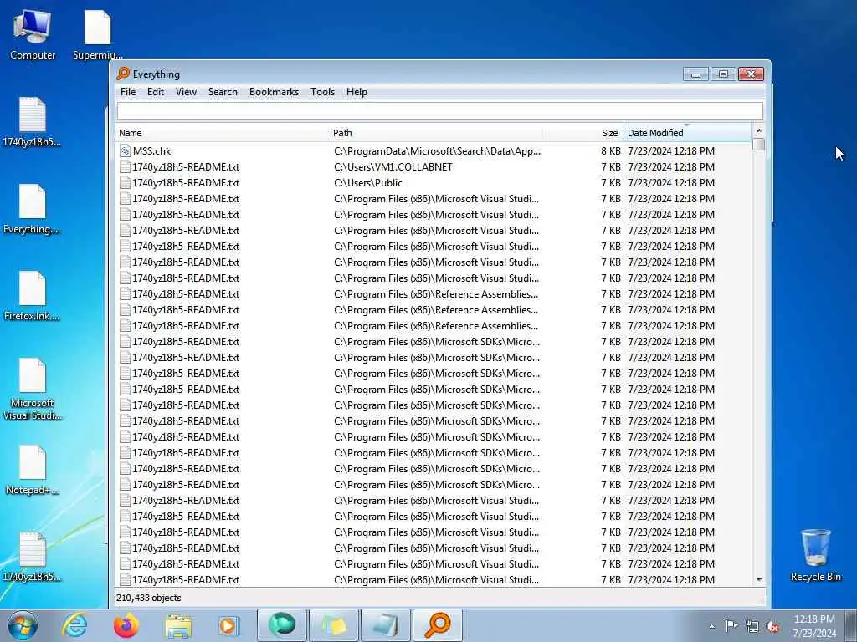Sort results by the Name column header

[222, 133]
